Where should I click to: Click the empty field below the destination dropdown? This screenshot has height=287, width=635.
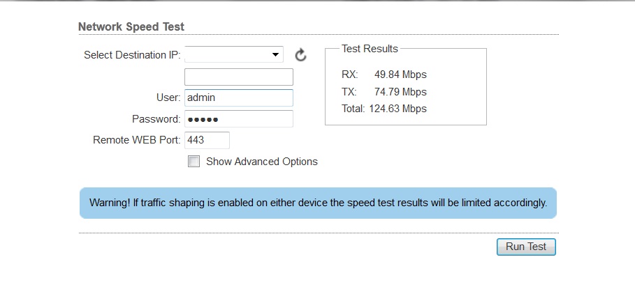238,77
